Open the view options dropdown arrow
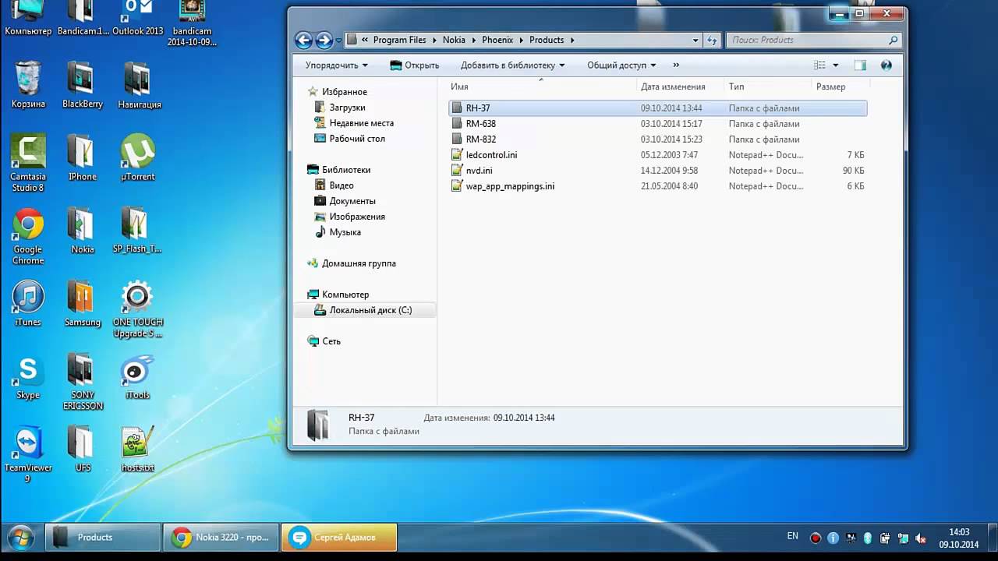998x561 pixels. pyautogui.click(x=836, y=65)
